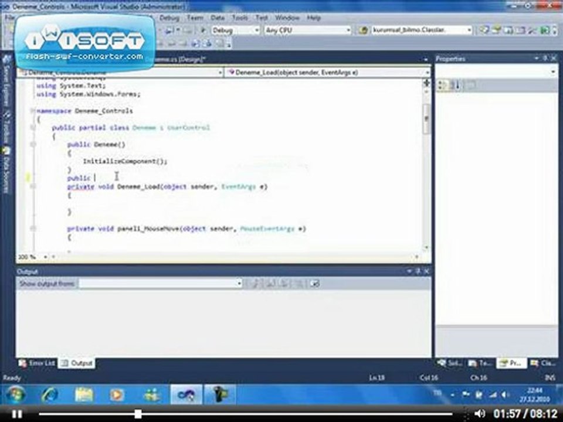This screenshot has height=422, width=563.
Task: Open the Any CPU platform dropdown
Action: (x=307, y=30)
